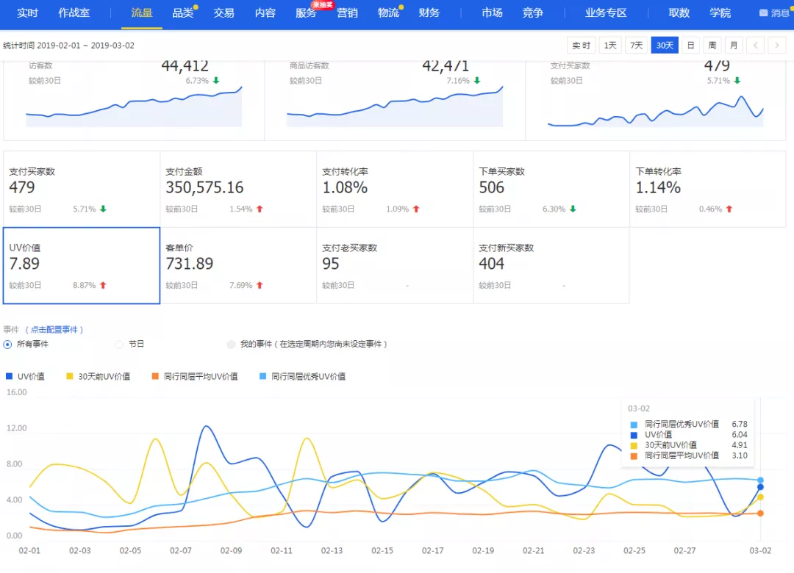
Task: Select the 所有事件 radio button
Action: pos(8,344)
